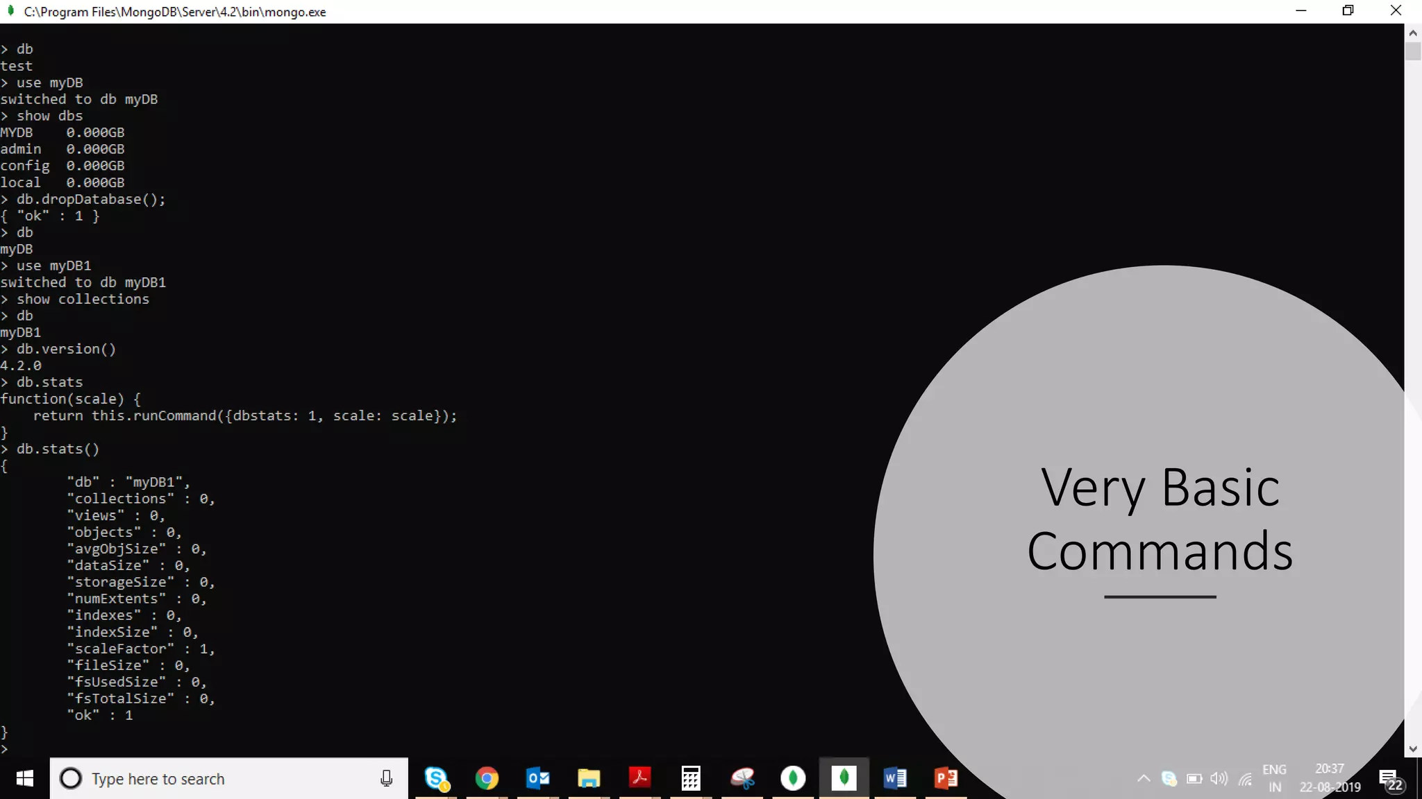Click the Windows Start button
Screen dimensions: 1422x799
click(24, 778)
